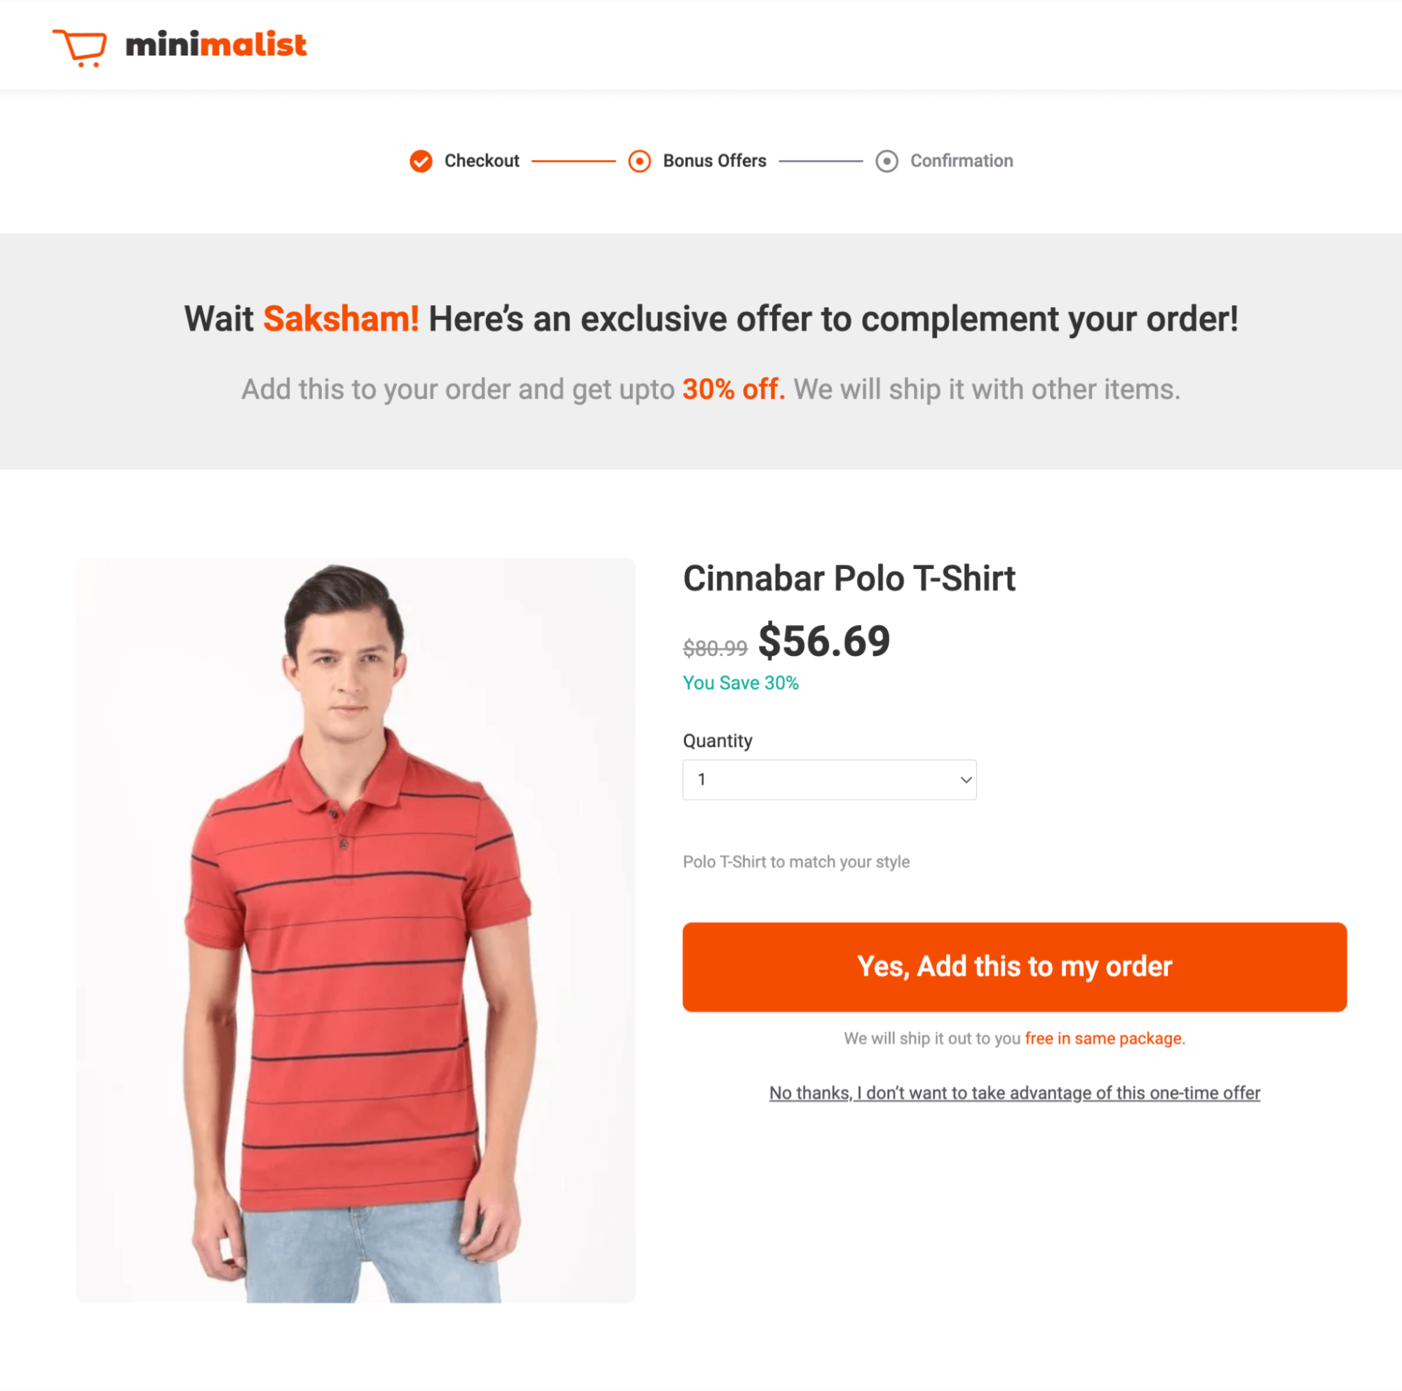Click the inactive Confirmation circle icon

[887, 161]
